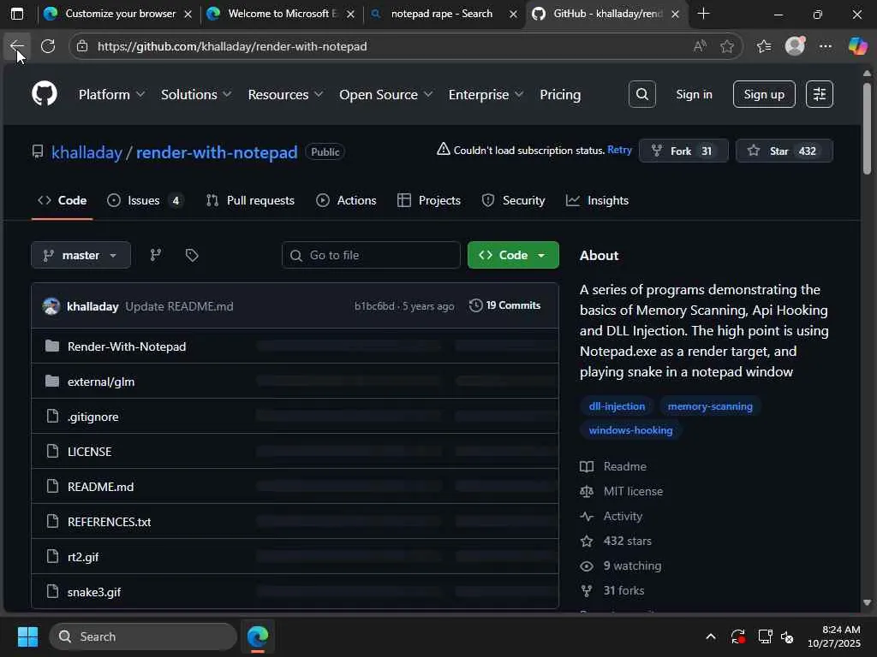Switch to the Projects tab
Screen dimensions: 877x657
tap(429, 200)
